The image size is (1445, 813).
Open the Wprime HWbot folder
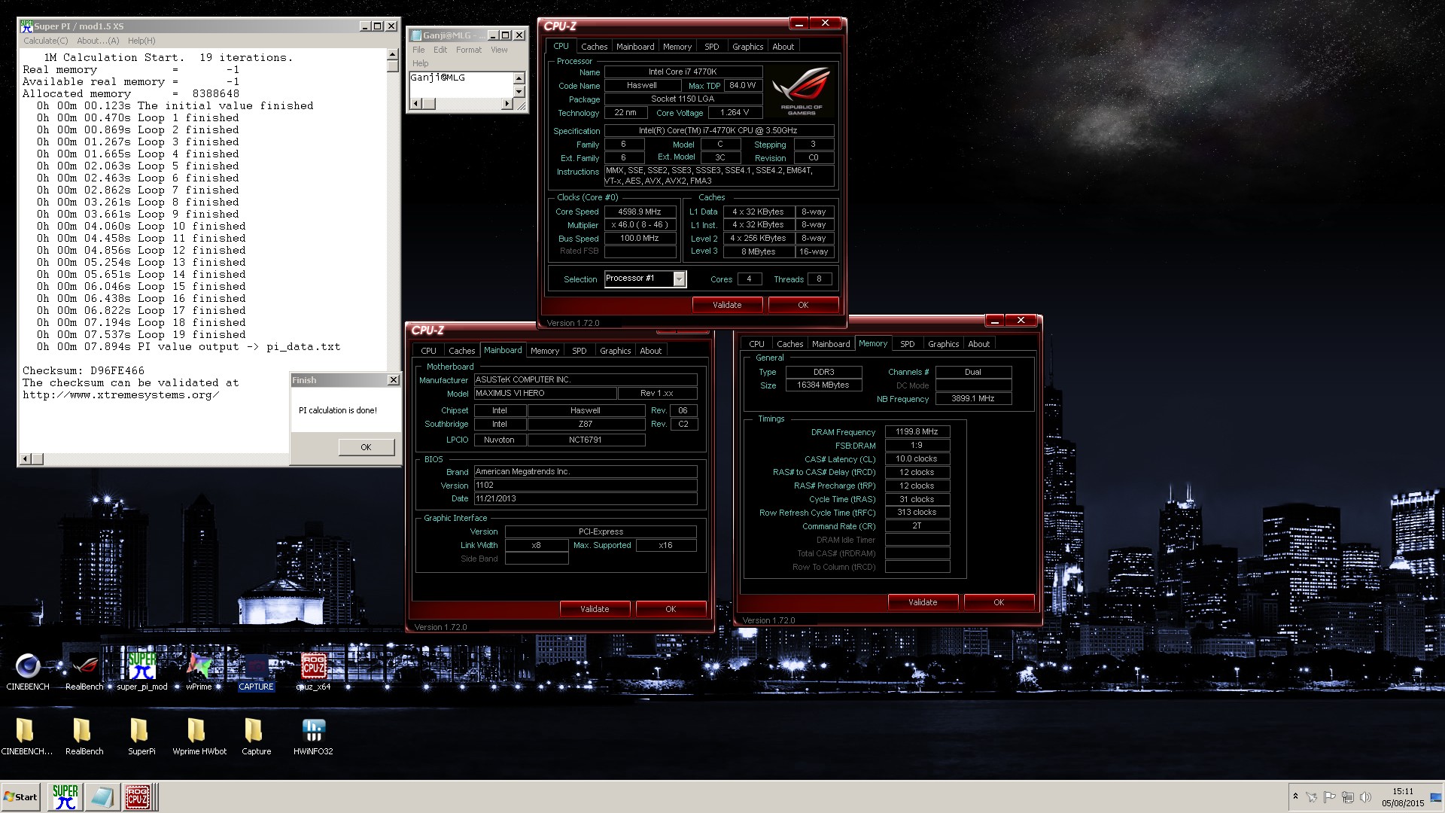coord(199,735)
